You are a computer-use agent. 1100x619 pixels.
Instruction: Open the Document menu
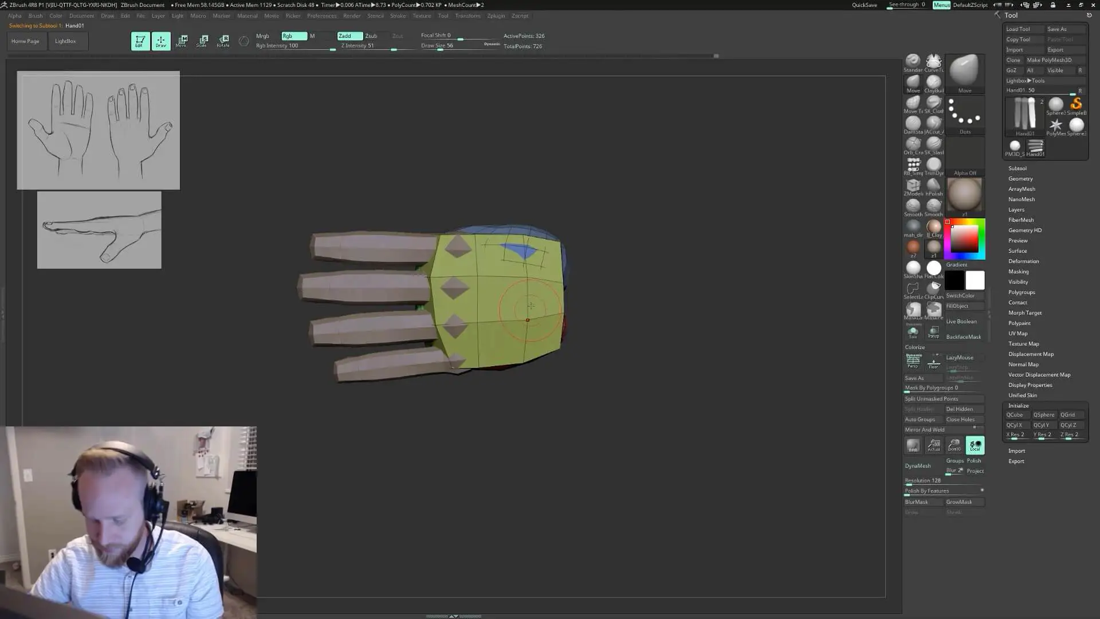81,16
